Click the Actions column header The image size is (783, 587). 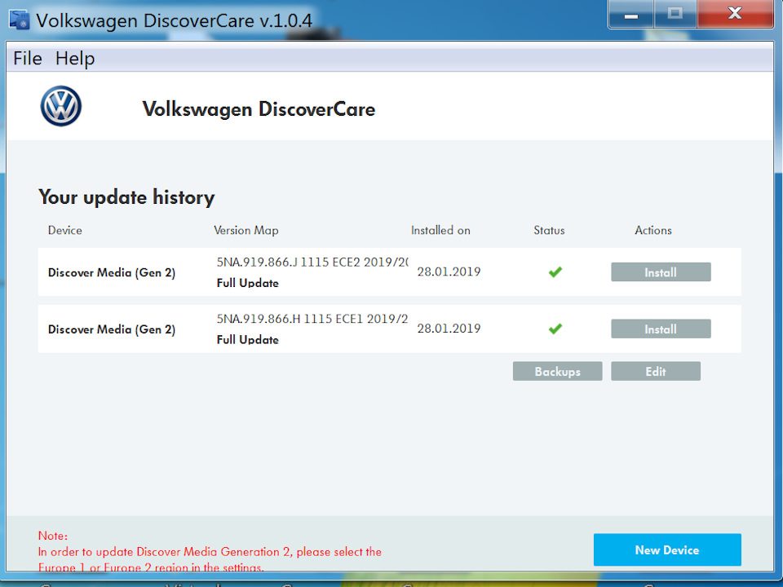653,230
